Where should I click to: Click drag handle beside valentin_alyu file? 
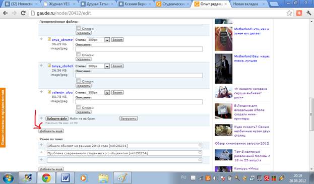[41, 92]
